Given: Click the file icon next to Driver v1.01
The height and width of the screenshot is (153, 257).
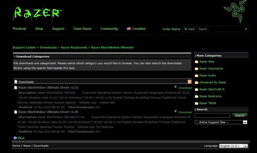Looking at the screenshot, I should (16, 88).
